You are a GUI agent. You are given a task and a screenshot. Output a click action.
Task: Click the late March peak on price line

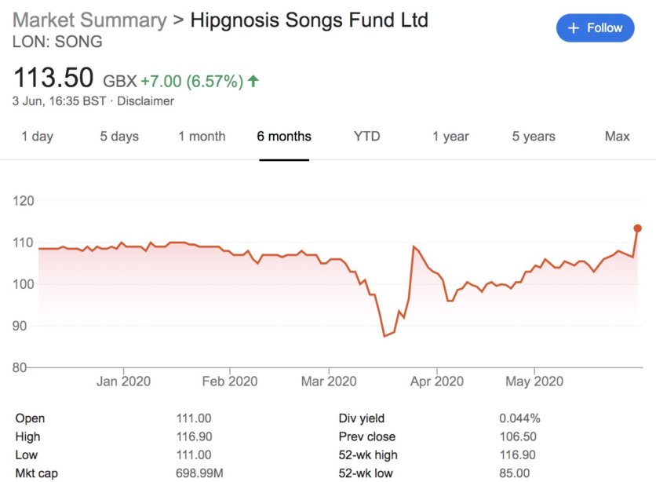pyautogui.click(x=414, y=246)
